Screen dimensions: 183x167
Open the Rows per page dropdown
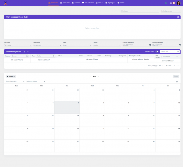click(161, 66)
